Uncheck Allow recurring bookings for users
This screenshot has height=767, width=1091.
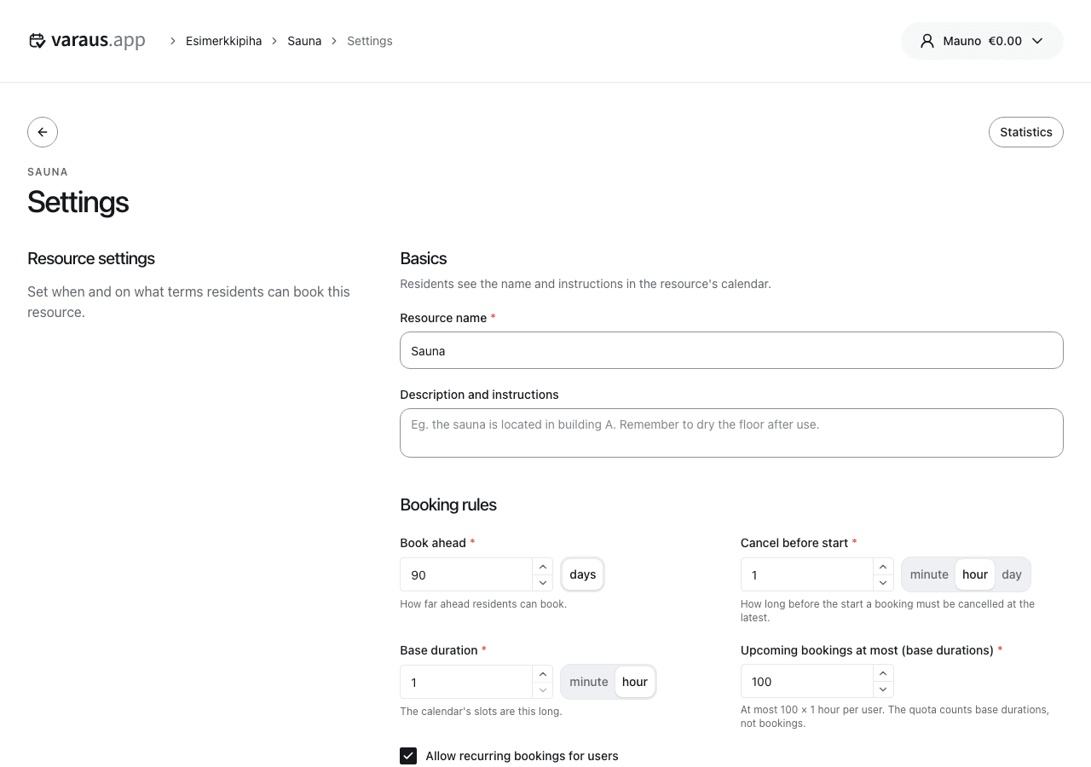(408, 756)
